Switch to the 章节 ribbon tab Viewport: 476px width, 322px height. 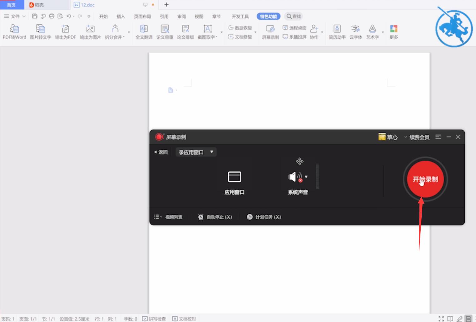216,17
